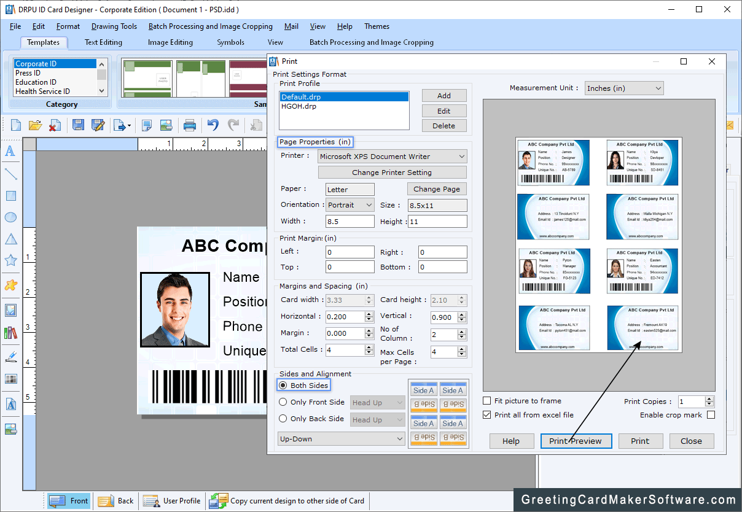Switch to the Text Editing tab
Image resolution: width=742 pixels, height=512 pixels.
pyautogui.click(x=103, y=42)
